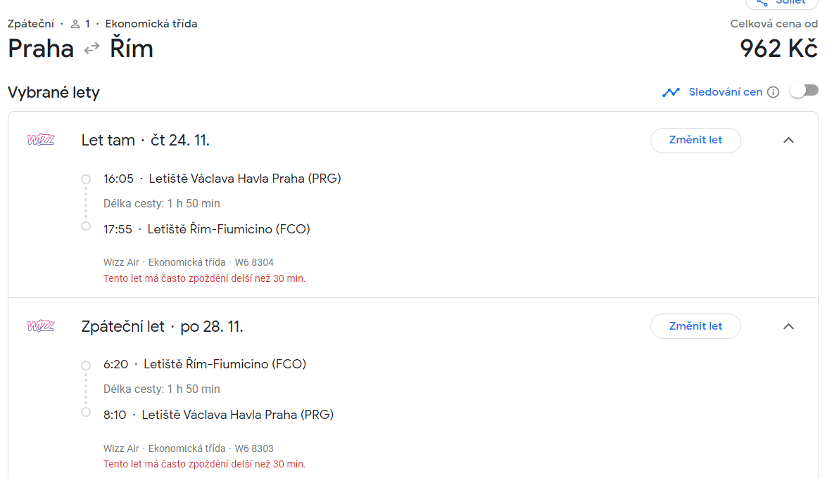Viewport: 827px width, 478px height.
Task: Click Změnit let for the return flight
Action: point(695,326)
